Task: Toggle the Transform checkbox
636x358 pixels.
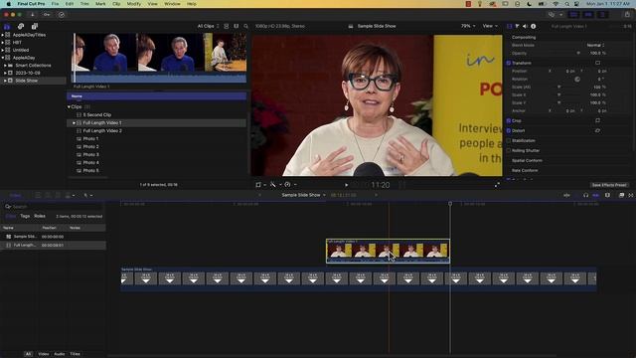Action: 509,63
